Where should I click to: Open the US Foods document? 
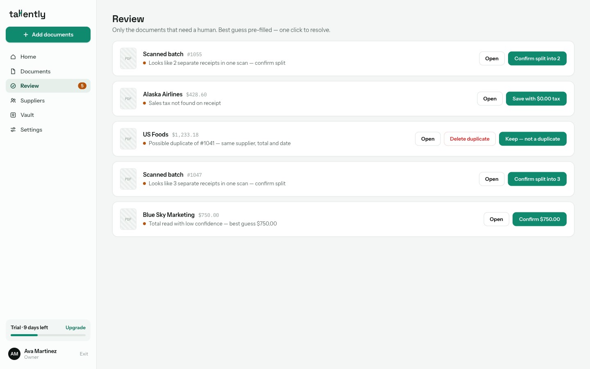tap(428, 139)
